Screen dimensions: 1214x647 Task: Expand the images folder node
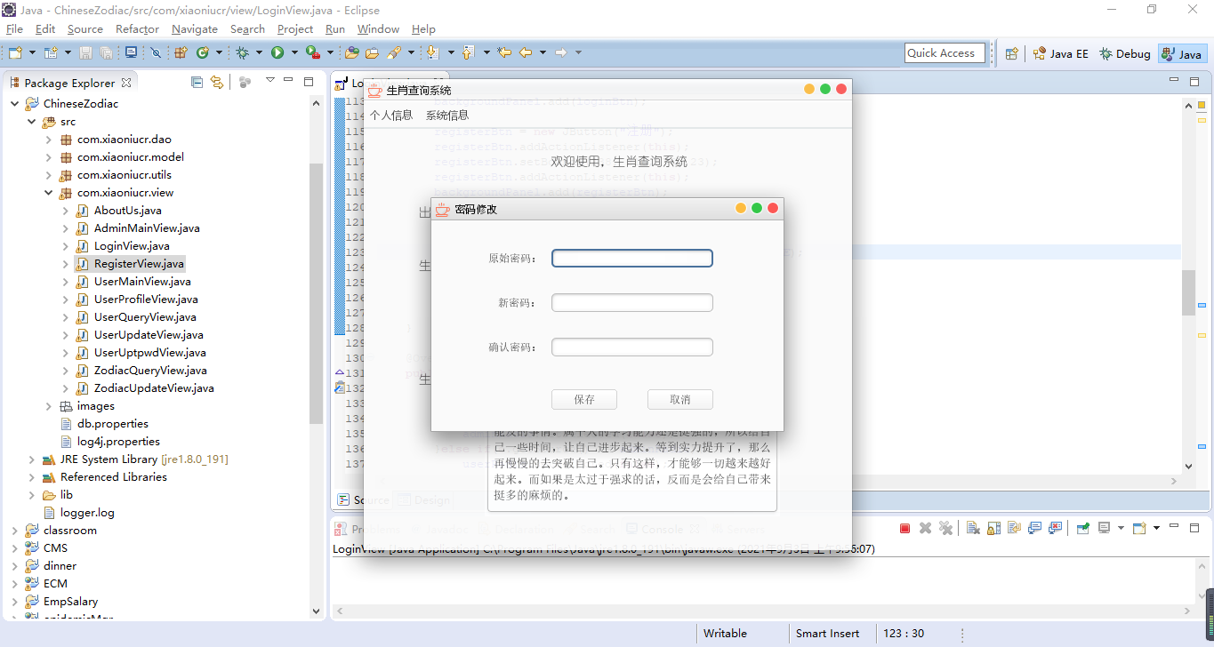coord(49,406)
